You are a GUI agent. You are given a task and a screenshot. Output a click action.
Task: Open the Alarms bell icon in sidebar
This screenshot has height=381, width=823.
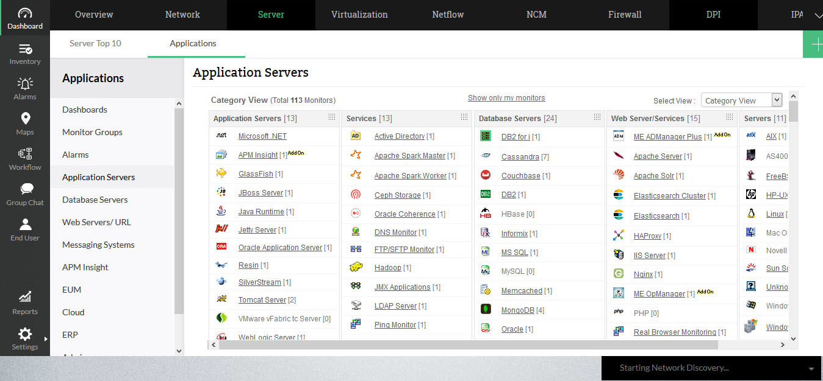[x=25, y=83]
